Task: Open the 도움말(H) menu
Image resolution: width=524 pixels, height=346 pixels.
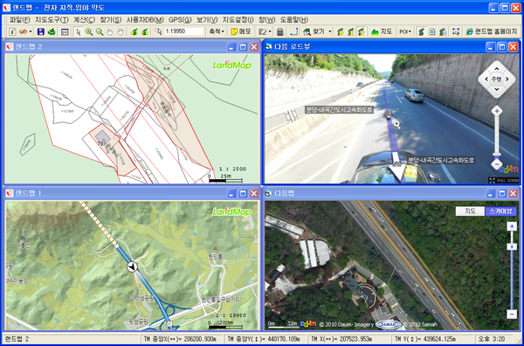Action: [294, 20]
